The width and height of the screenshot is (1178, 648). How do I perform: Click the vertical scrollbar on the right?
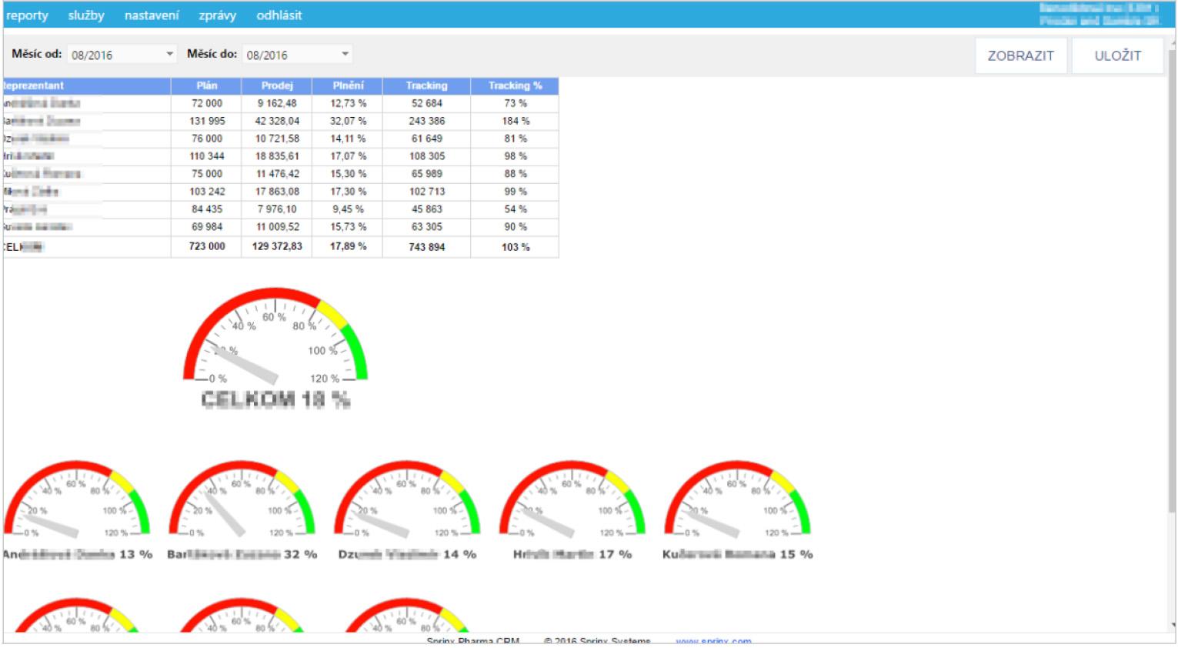(x=1172, y=277)
